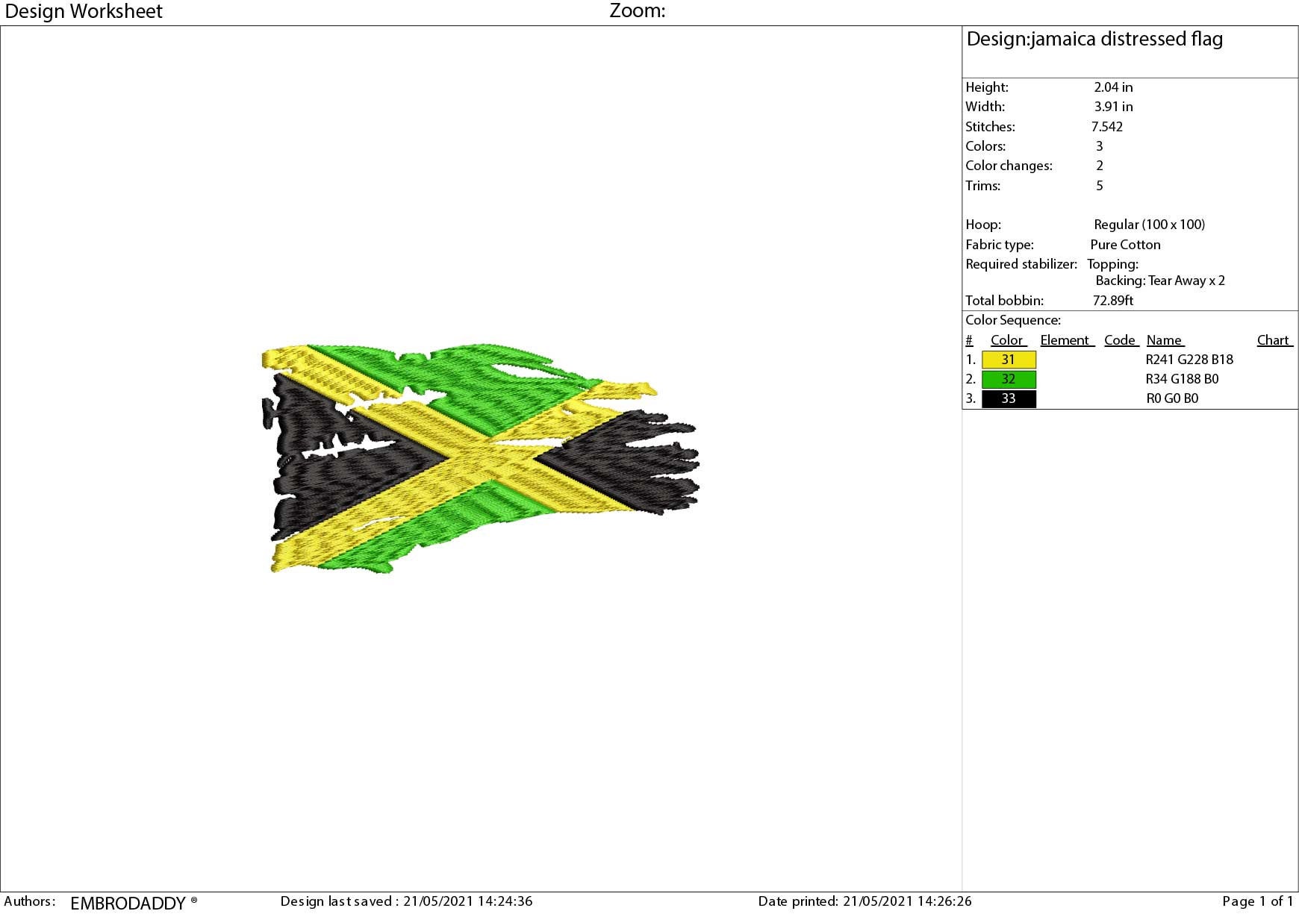The width and height of the screenshot is (1299, 914).
Task: Click the black color swatch 33
Action: point(1009,398)
